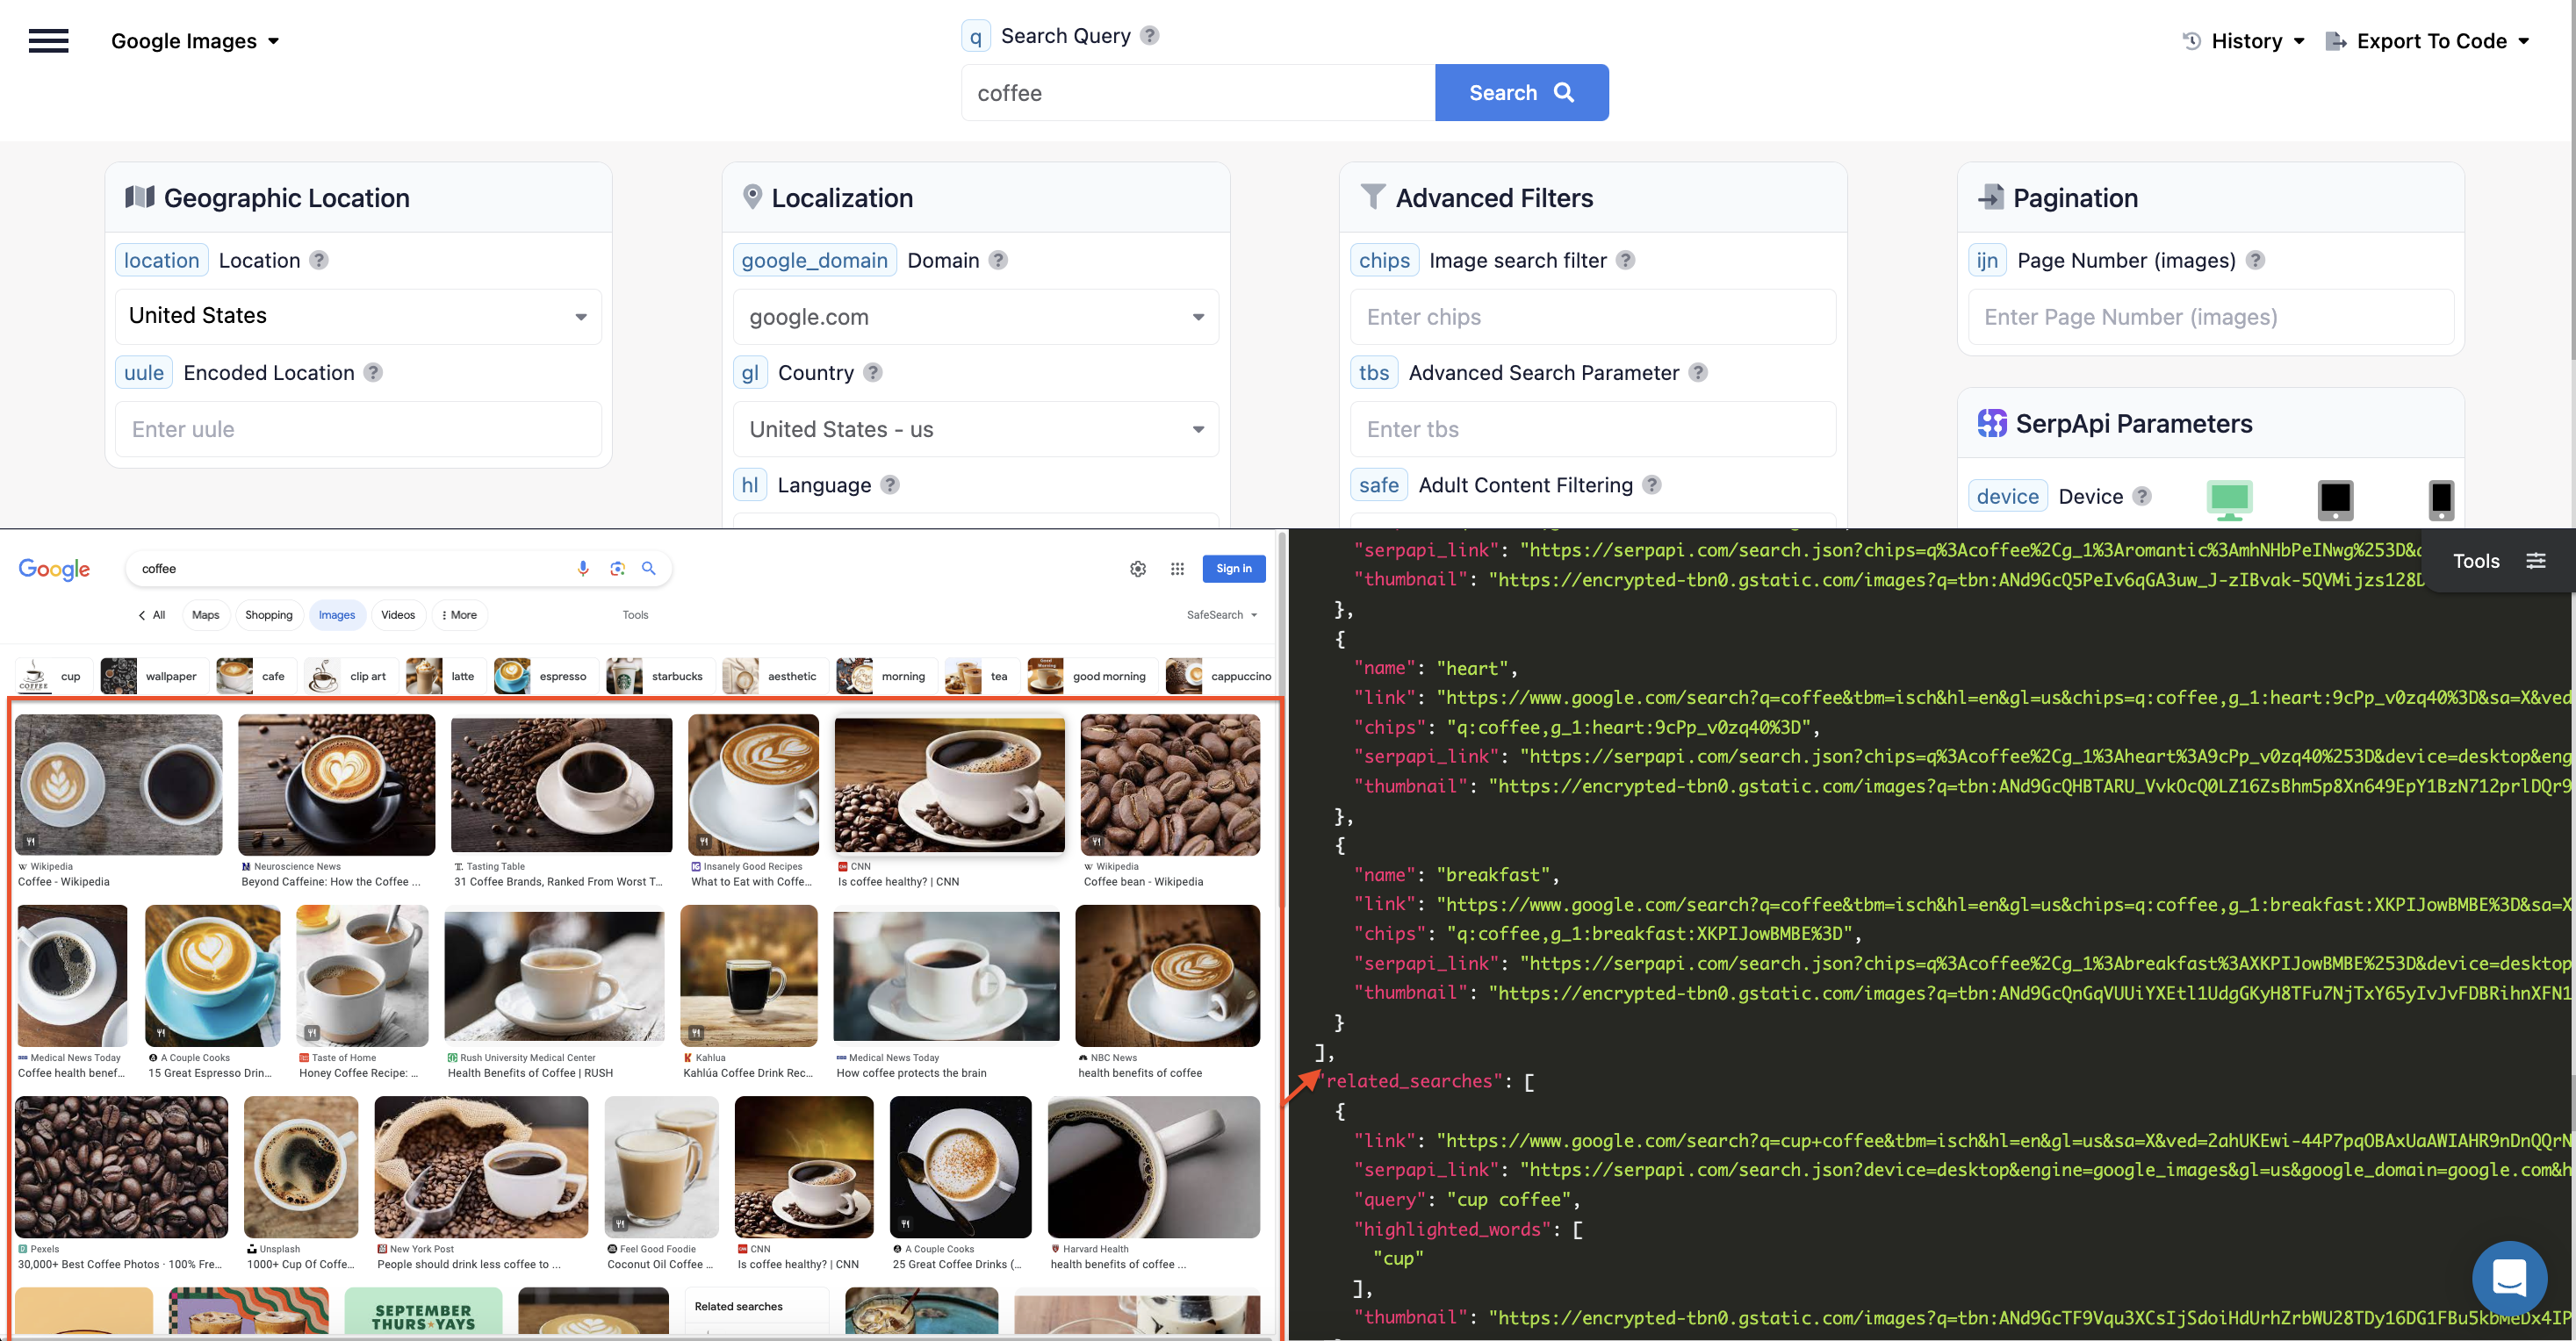The width and height of the screenshot is (2576, 1341).
Task: Open the google.com Domain dropdown
Action: click(975, 316)
